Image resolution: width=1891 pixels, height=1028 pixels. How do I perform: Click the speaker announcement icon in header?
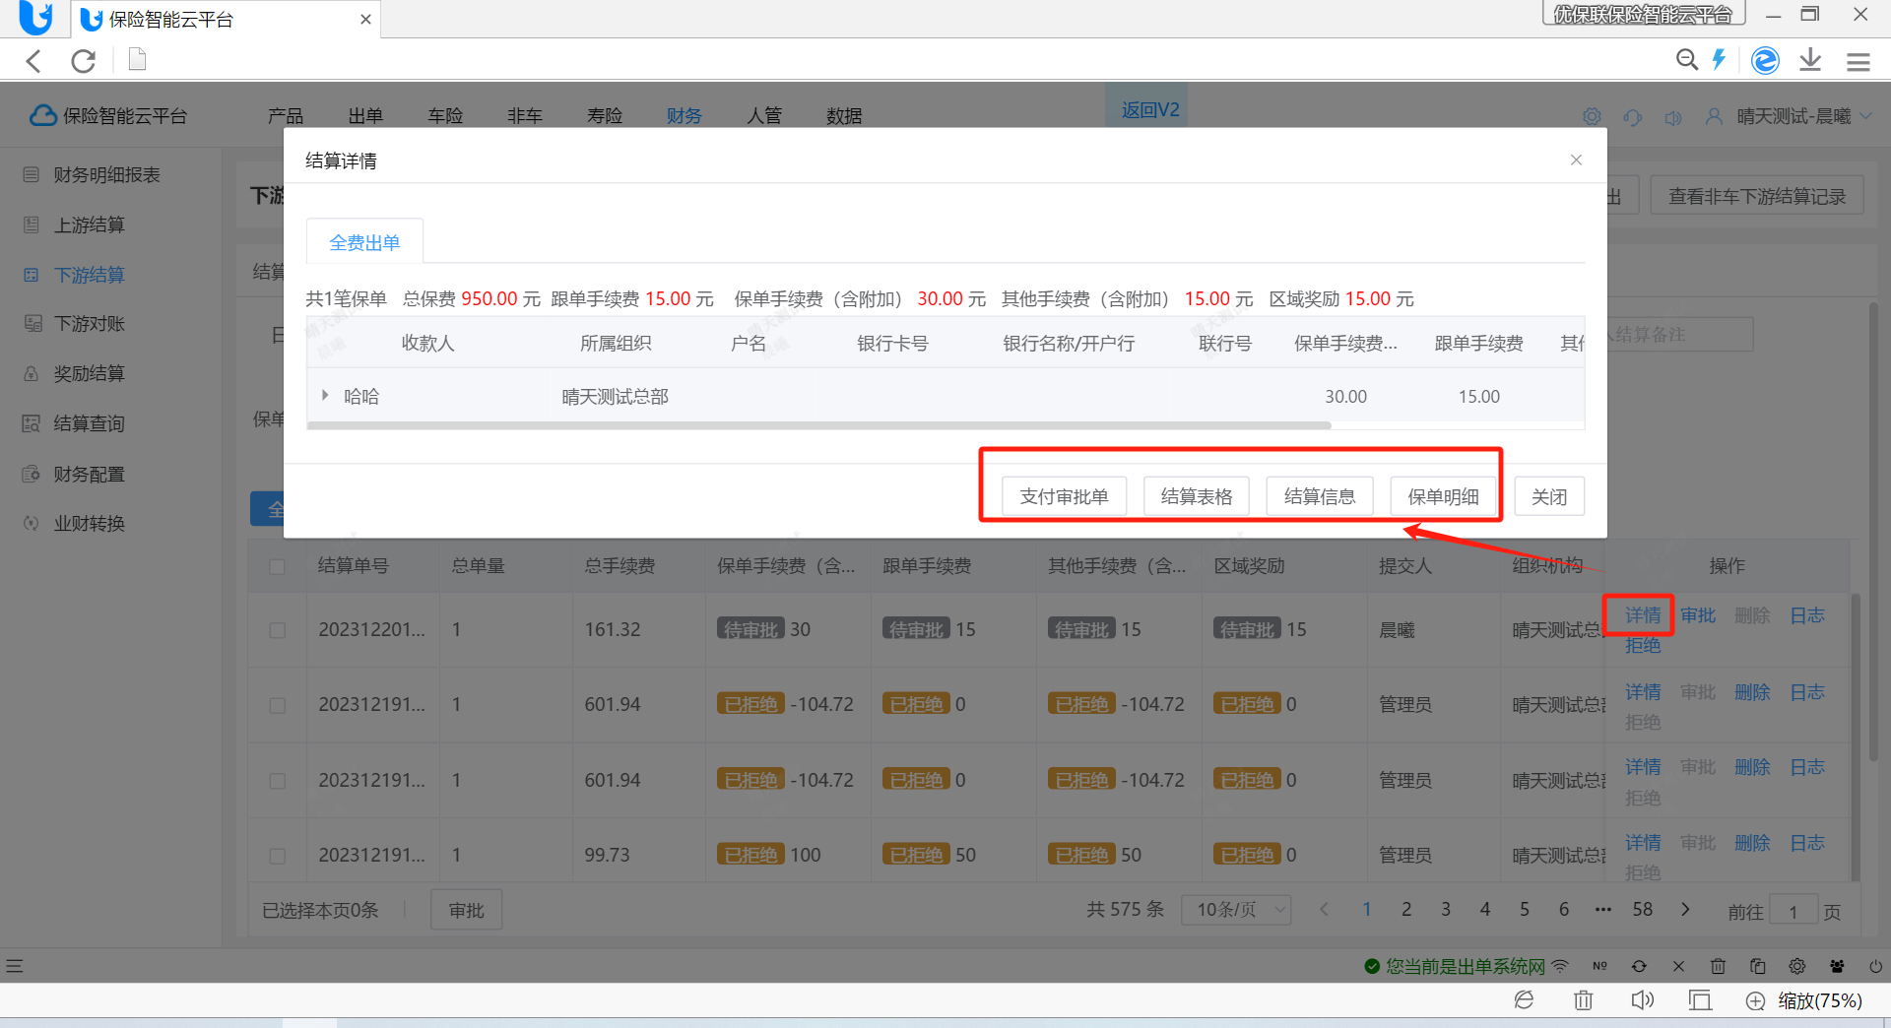1673,118
